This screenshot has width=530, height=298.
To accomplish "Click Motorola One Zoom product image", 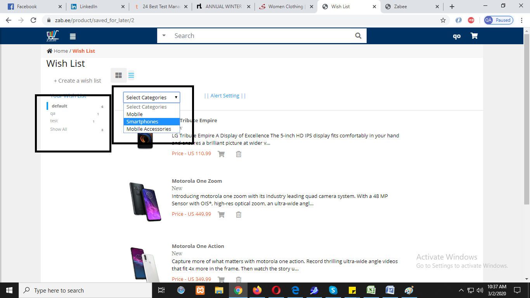I will coord(145,202).
